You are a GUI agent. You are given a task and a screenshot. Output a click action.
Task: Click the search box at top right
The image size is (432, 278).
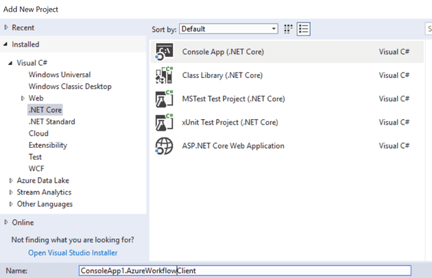(x=429, y=29)
